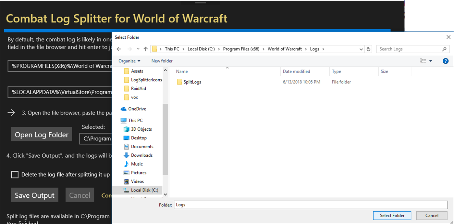Select This PC in navigation pane
The image size is (454, 224).
[x=131, y=120]
